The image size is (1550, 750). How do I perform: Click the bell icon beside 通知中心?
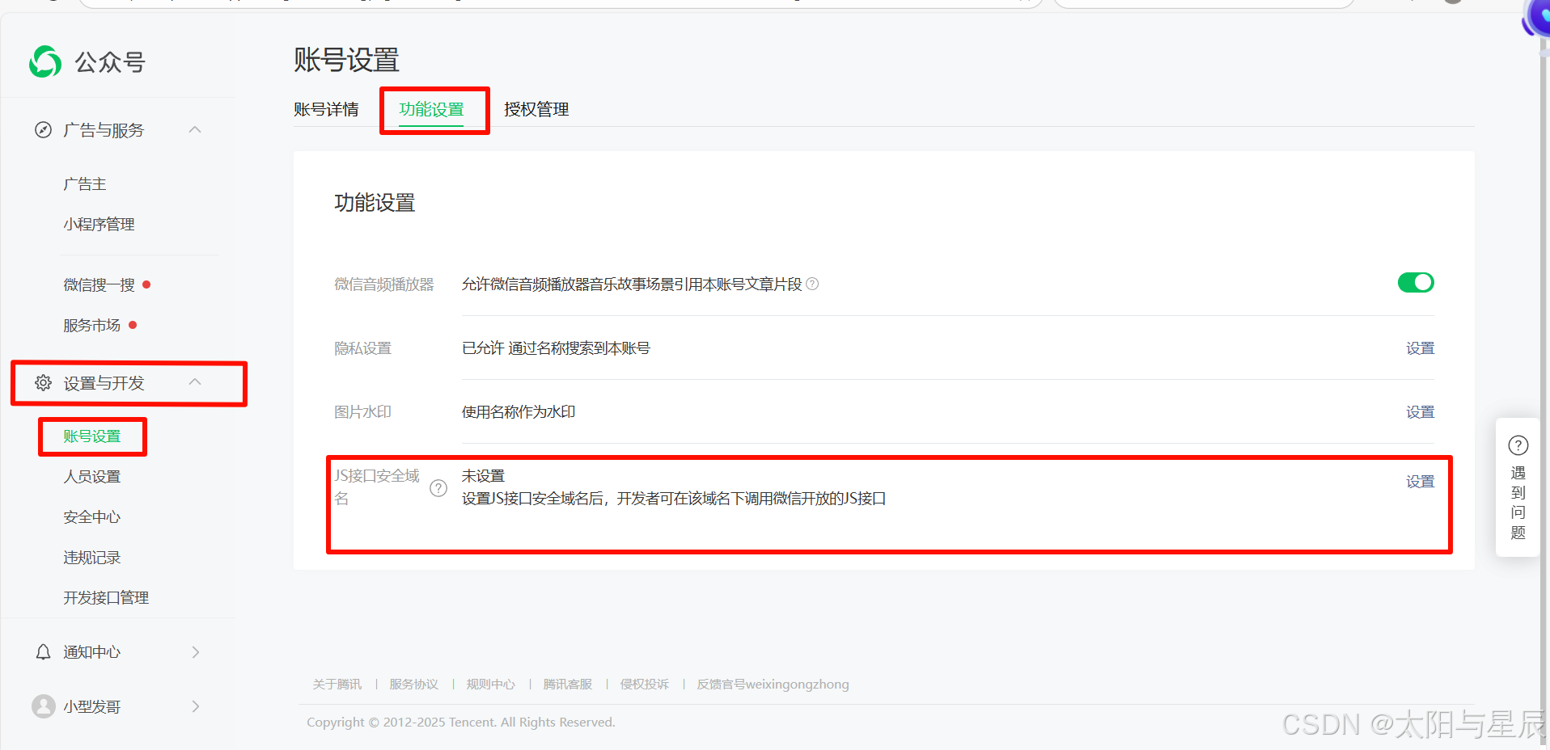pos(44,652)
